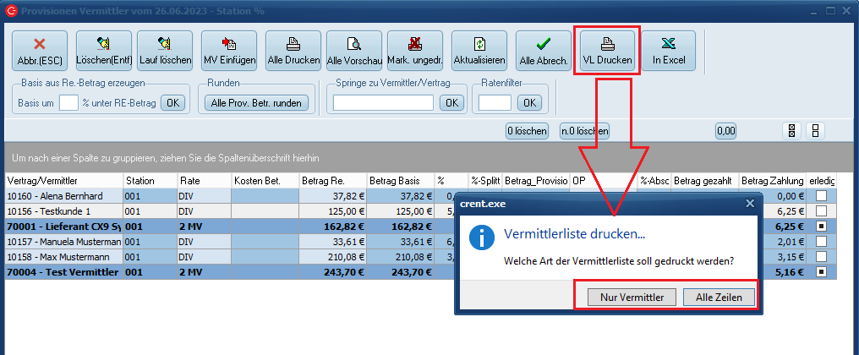The image size is (859, 355).
Task: Choose Alle Zeilen in the print dialog
Action: pyautogui.click(x=719, y=296)
